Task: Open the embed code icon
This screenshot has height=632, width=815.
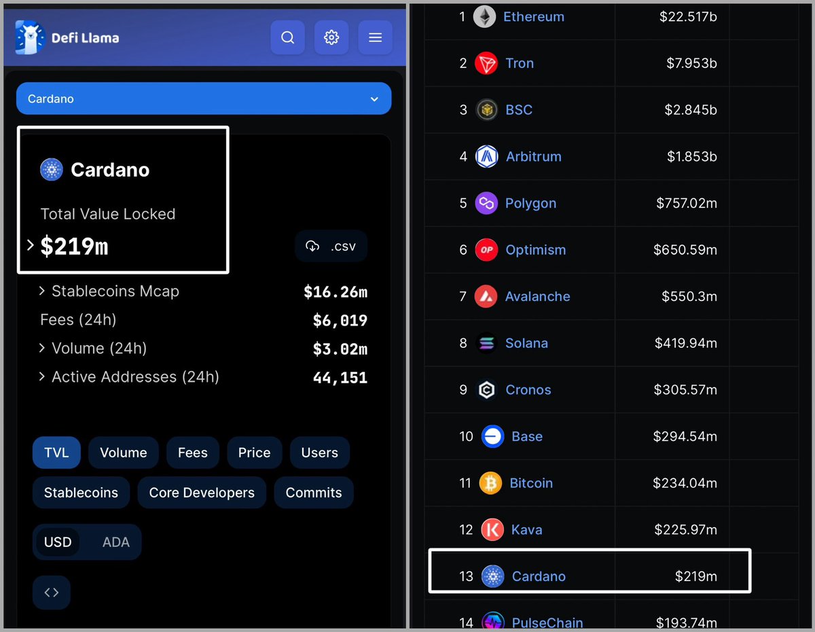Action: click(51, 592)
